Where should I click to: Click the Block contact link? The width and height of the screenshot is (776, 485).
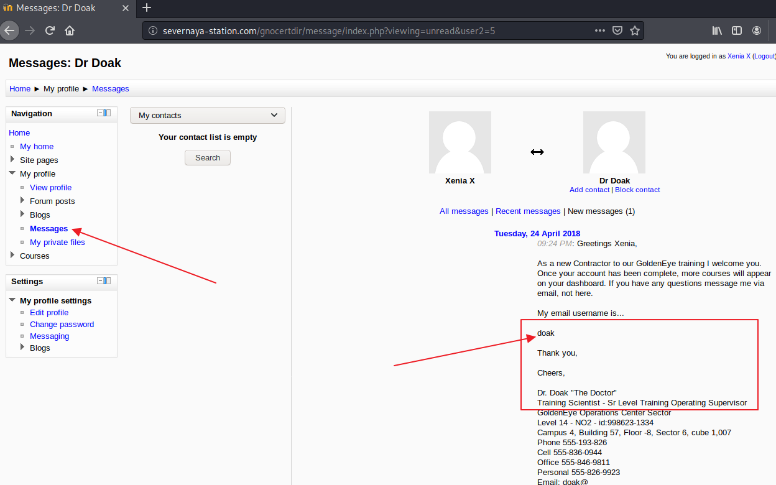(x=637, y=190)
